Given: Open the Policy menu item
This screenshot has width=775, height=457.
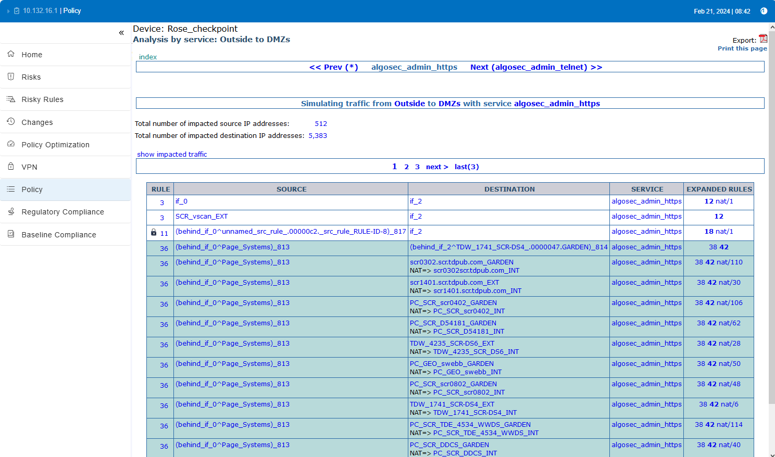Looking at the screenshot, I should coord(32,189).
